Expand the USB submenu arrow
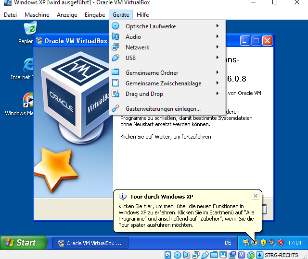 click(217, 58)
